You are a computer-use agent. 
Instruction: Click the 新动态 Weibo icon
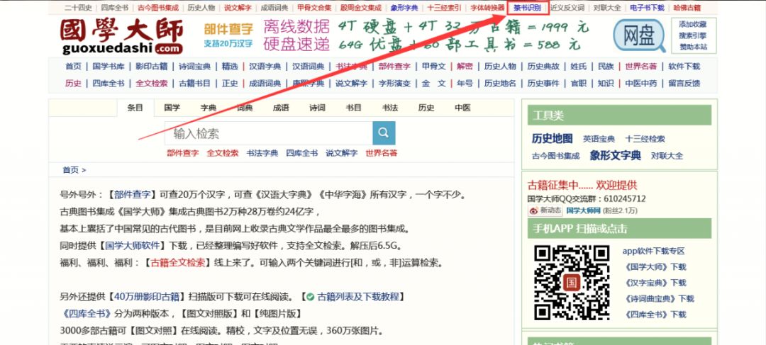545,210
